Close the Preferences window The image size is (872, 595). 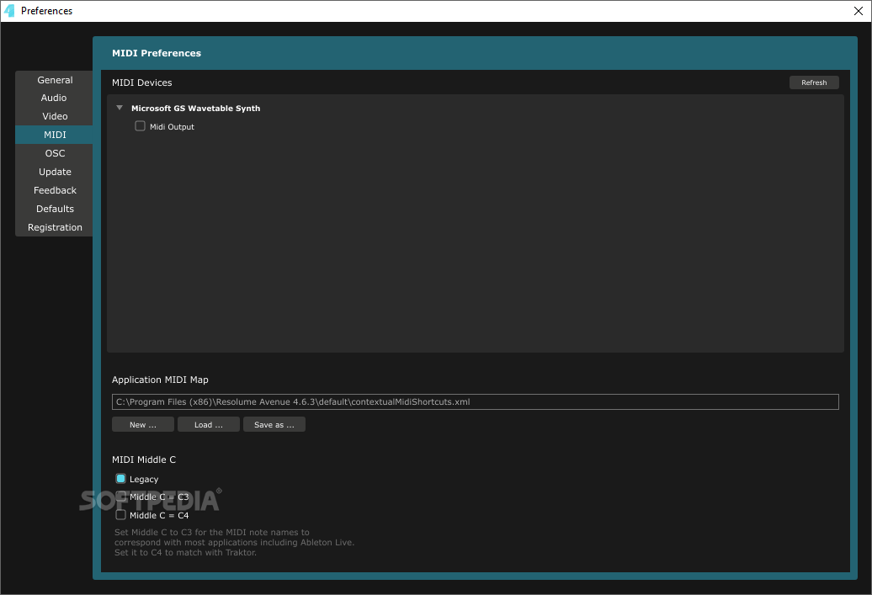click(x=858, y=11)
